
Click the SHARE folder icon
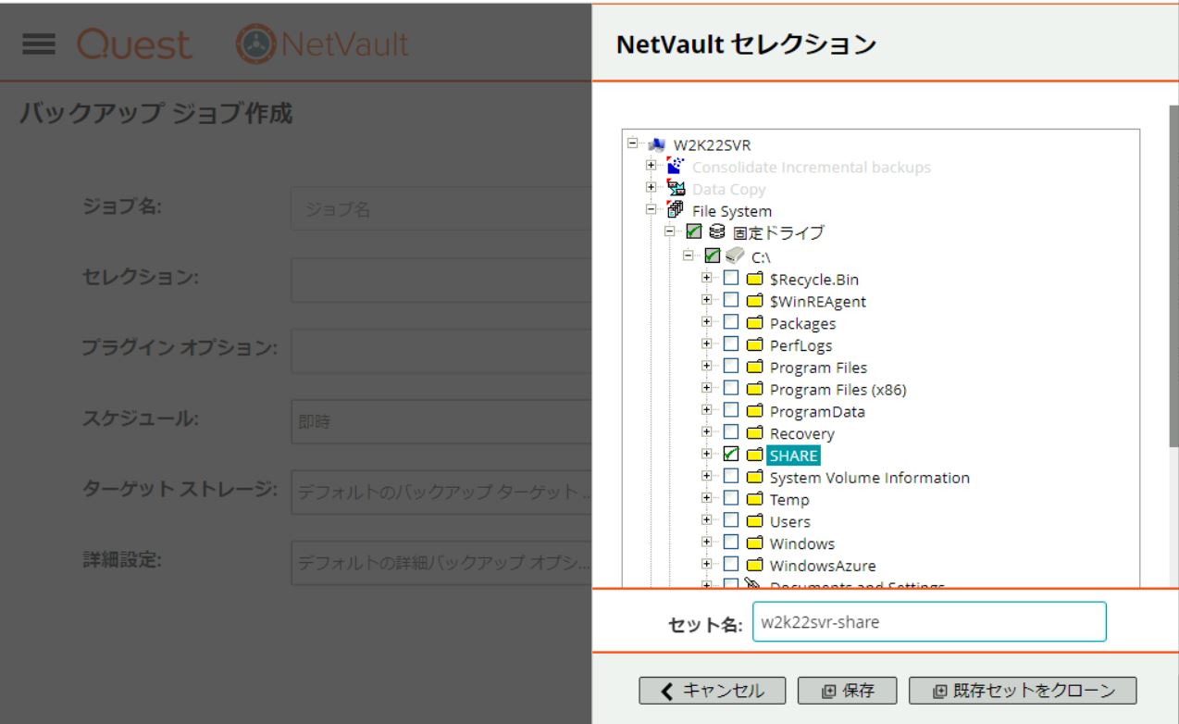pos(754,455)
